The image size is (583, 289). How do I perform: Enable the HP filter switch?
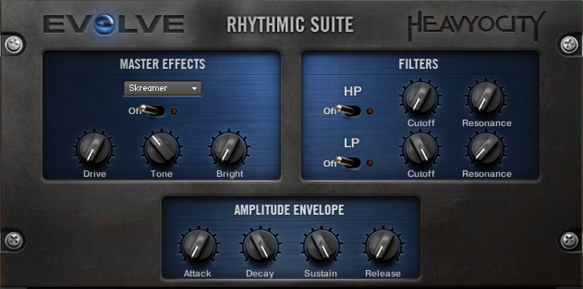[x=349, y=111]
